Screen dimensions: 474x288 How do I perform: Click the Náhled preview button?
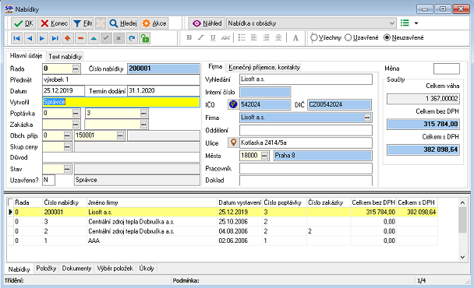coord(207,23)
